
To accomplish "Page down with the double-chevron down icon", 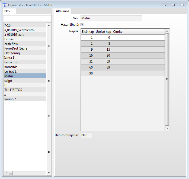I will point(49,116).
